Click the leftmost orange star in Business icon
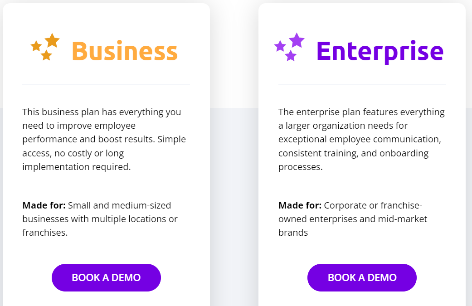Screen dimensions: 472x306 click(x=36, y=46)
